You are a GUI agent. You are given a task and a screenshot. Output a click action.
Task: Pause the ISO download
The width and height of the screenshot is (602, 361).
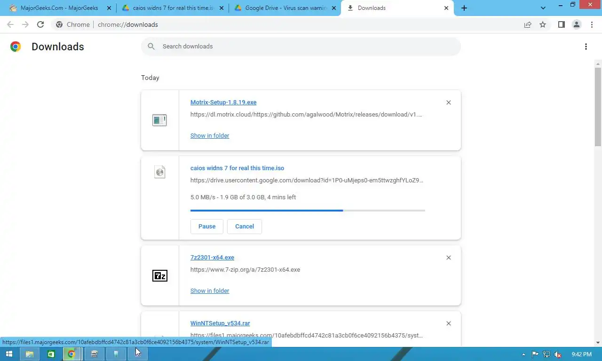(x=207, y=226)
